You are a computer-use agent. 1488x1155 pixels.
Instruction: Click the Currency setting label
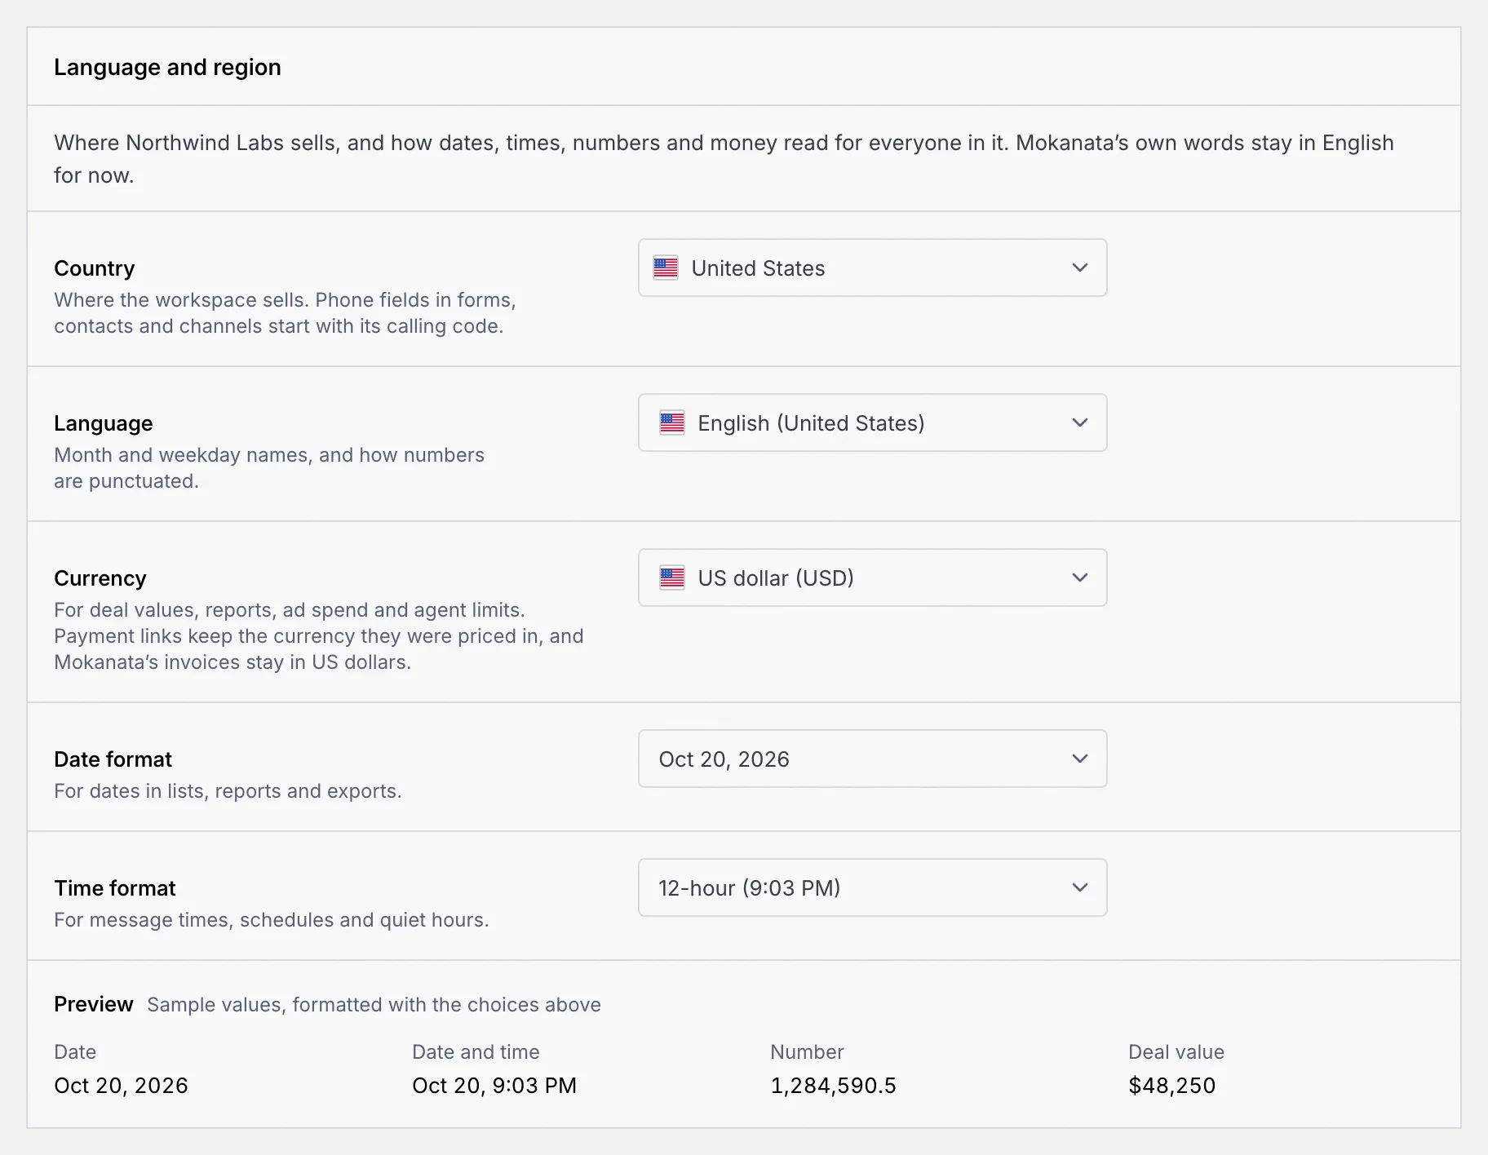pos(100,578)
